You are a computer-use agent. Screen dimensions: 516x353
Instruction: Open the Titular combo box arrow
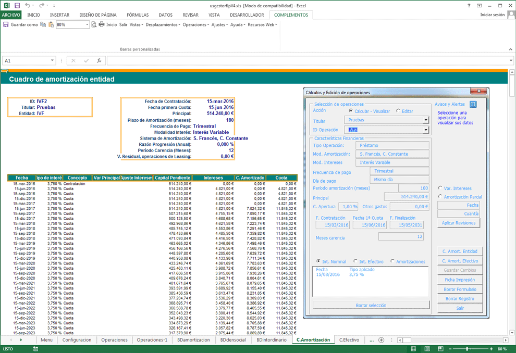click(426, 120)
